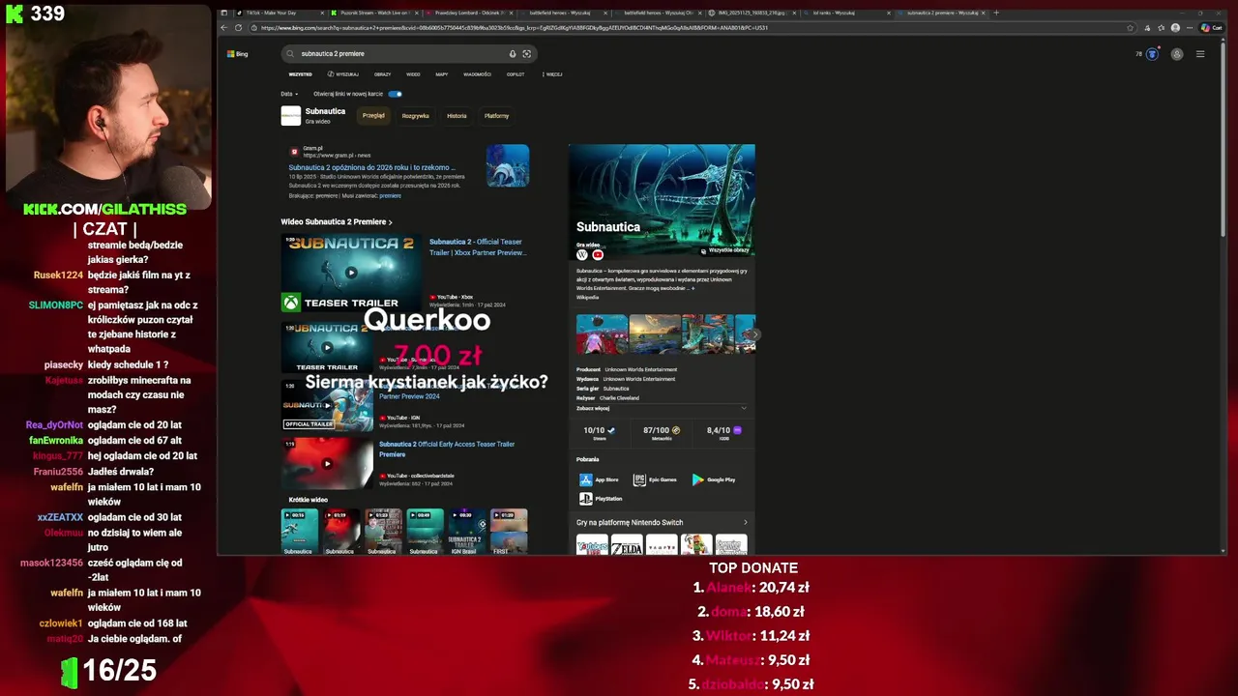Play the IGN official trailer video

tap(327, 404)
